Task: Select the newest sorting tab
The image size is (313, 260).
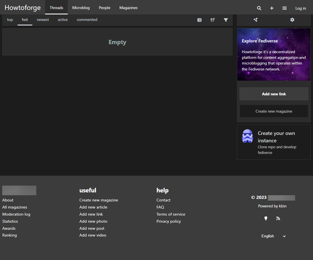Action: click(x=43, y=20)
